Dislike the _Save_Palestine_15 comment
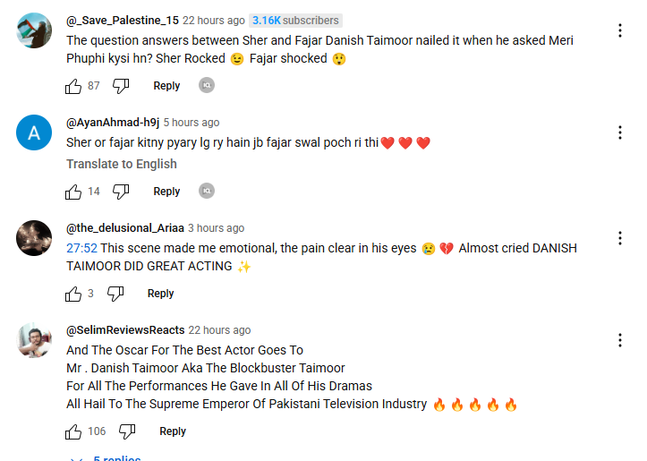 point(121,86)
